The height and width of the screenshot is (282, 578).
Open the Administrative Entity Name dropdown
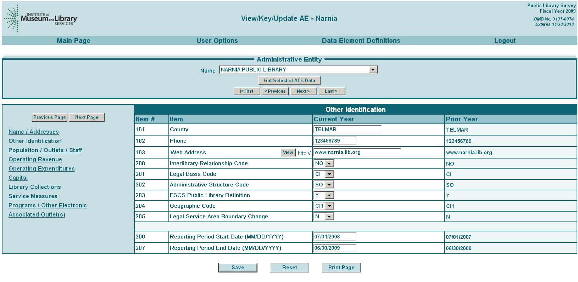[299, 70]
